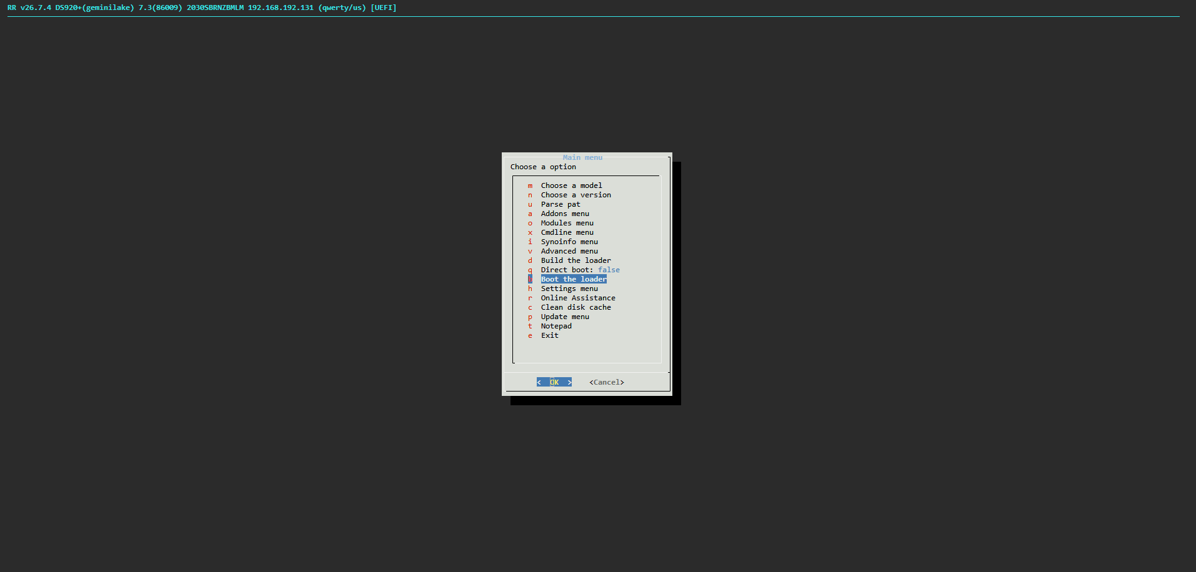Screen dimensions: 1196x572
Task: Open the Settings menu entry
Action: [569, 288]
